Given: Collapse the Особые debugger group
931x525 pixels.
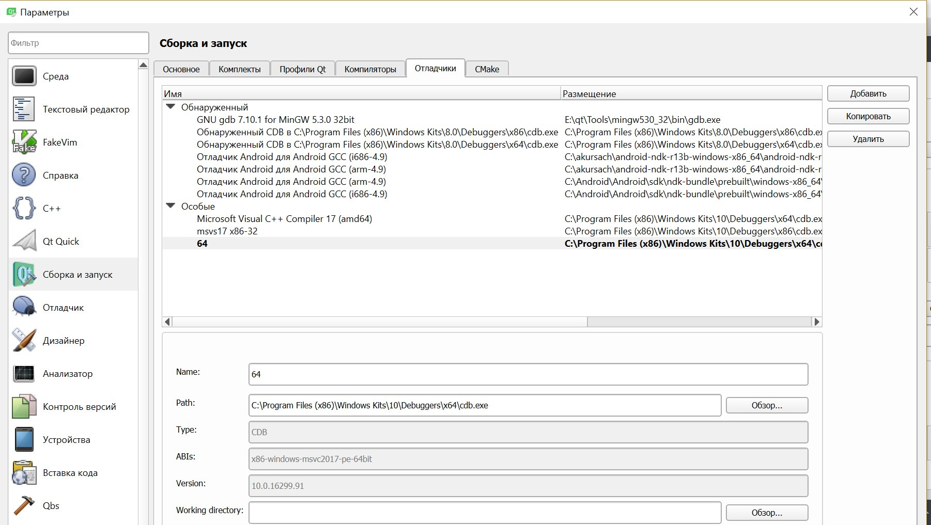Looking at the screenshot, I should tap(170, 206).
